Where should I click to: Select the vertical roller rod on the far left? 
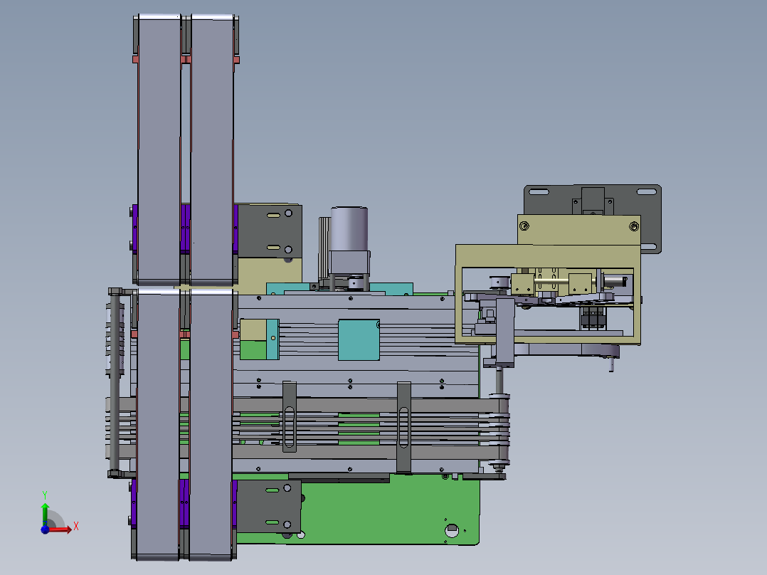[115, 381]
